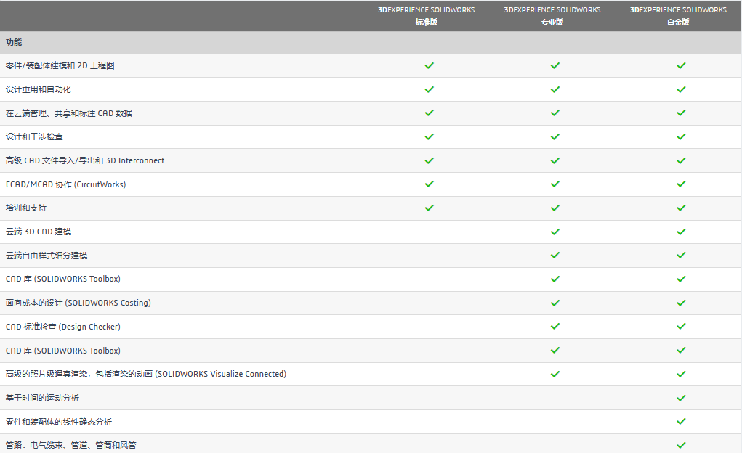The image size is (742, 453).
Task: Click the 专业版 checkmark for 设计重用和自动化
Action: point(555,89)
